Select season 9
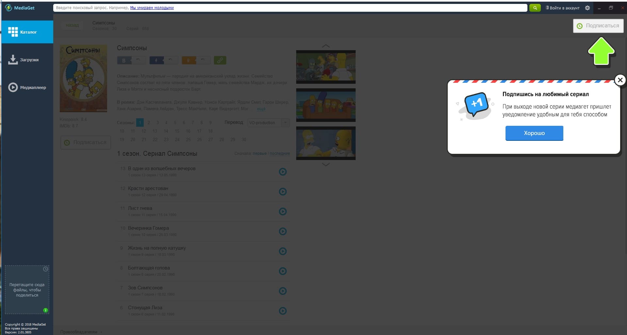Image resolution: width=627 pixels, height=335 pixels. 210,123
